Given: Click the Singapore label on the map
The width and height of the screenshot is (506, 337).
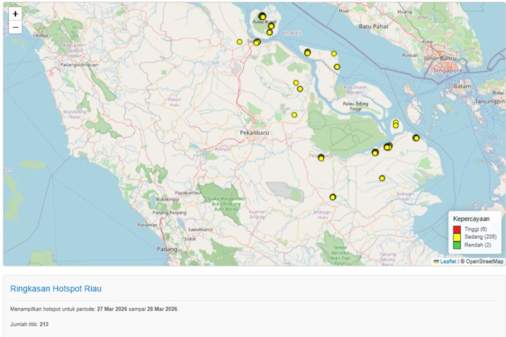Looking at the screenshot, I should pyautogui.click(x=448, y=71).
